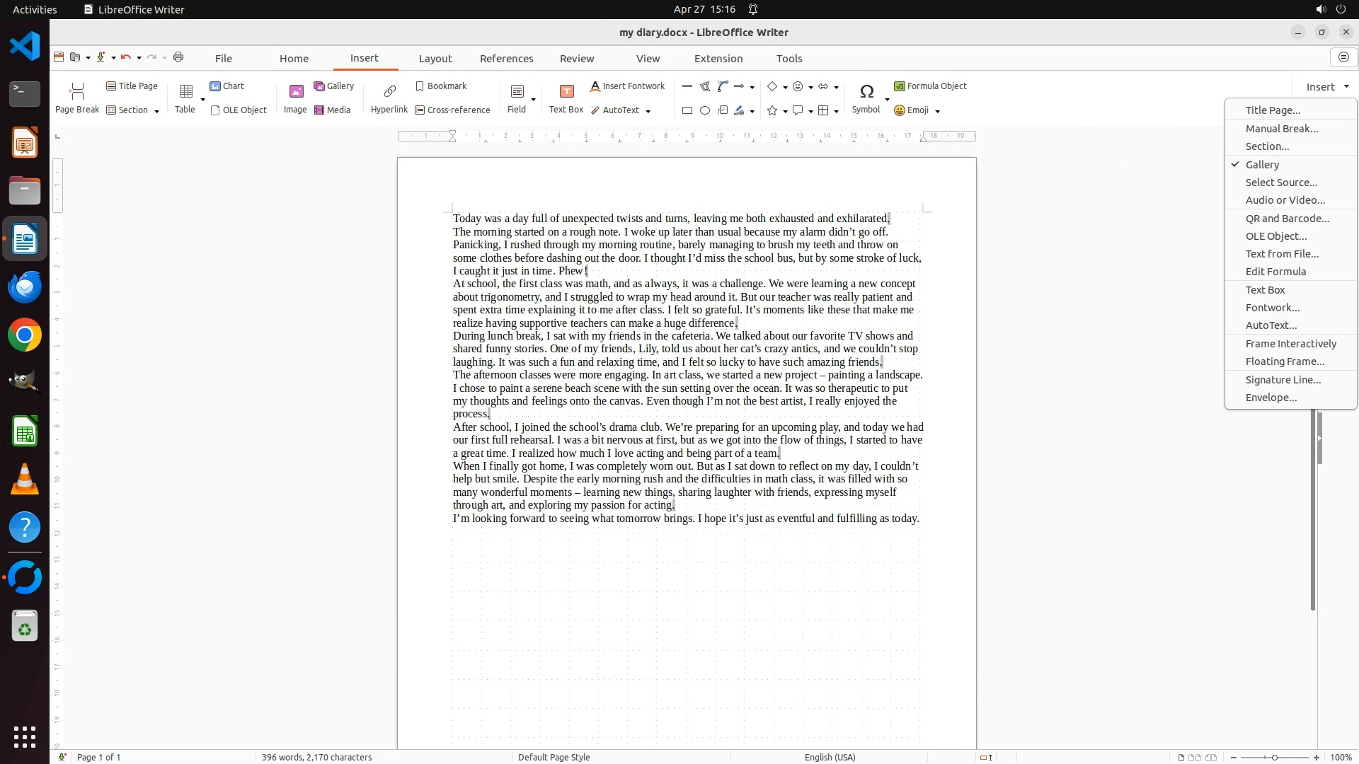This screenshot has height=764, width=1359.
Task: Select the ellipse shape tool
Action: [705, 110]
